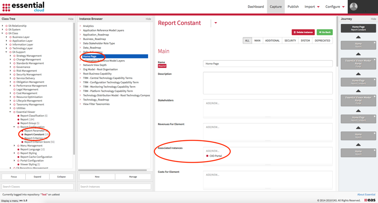This screenshot has height=203, width=378.
Task: Collapse the Essential Viewer node
Action: click(10, 112)
